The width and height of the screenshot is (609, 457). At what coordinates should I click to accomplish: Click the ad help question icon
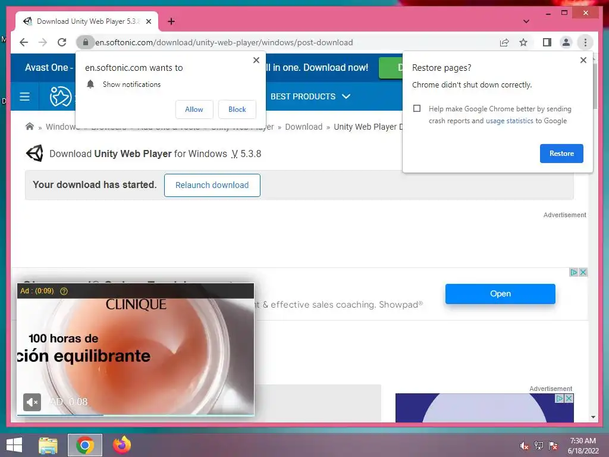point(64,291)
